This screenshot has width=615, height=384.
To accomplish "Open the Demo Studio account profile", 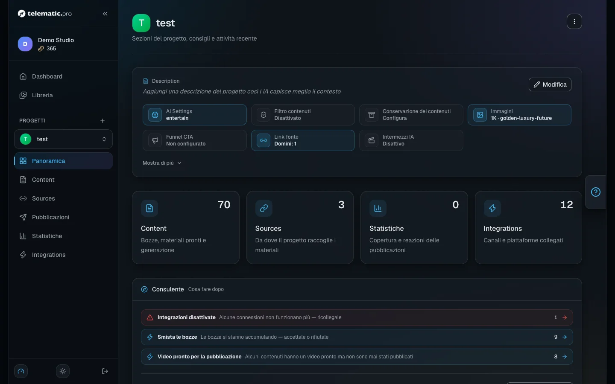I will pos(63,44).
